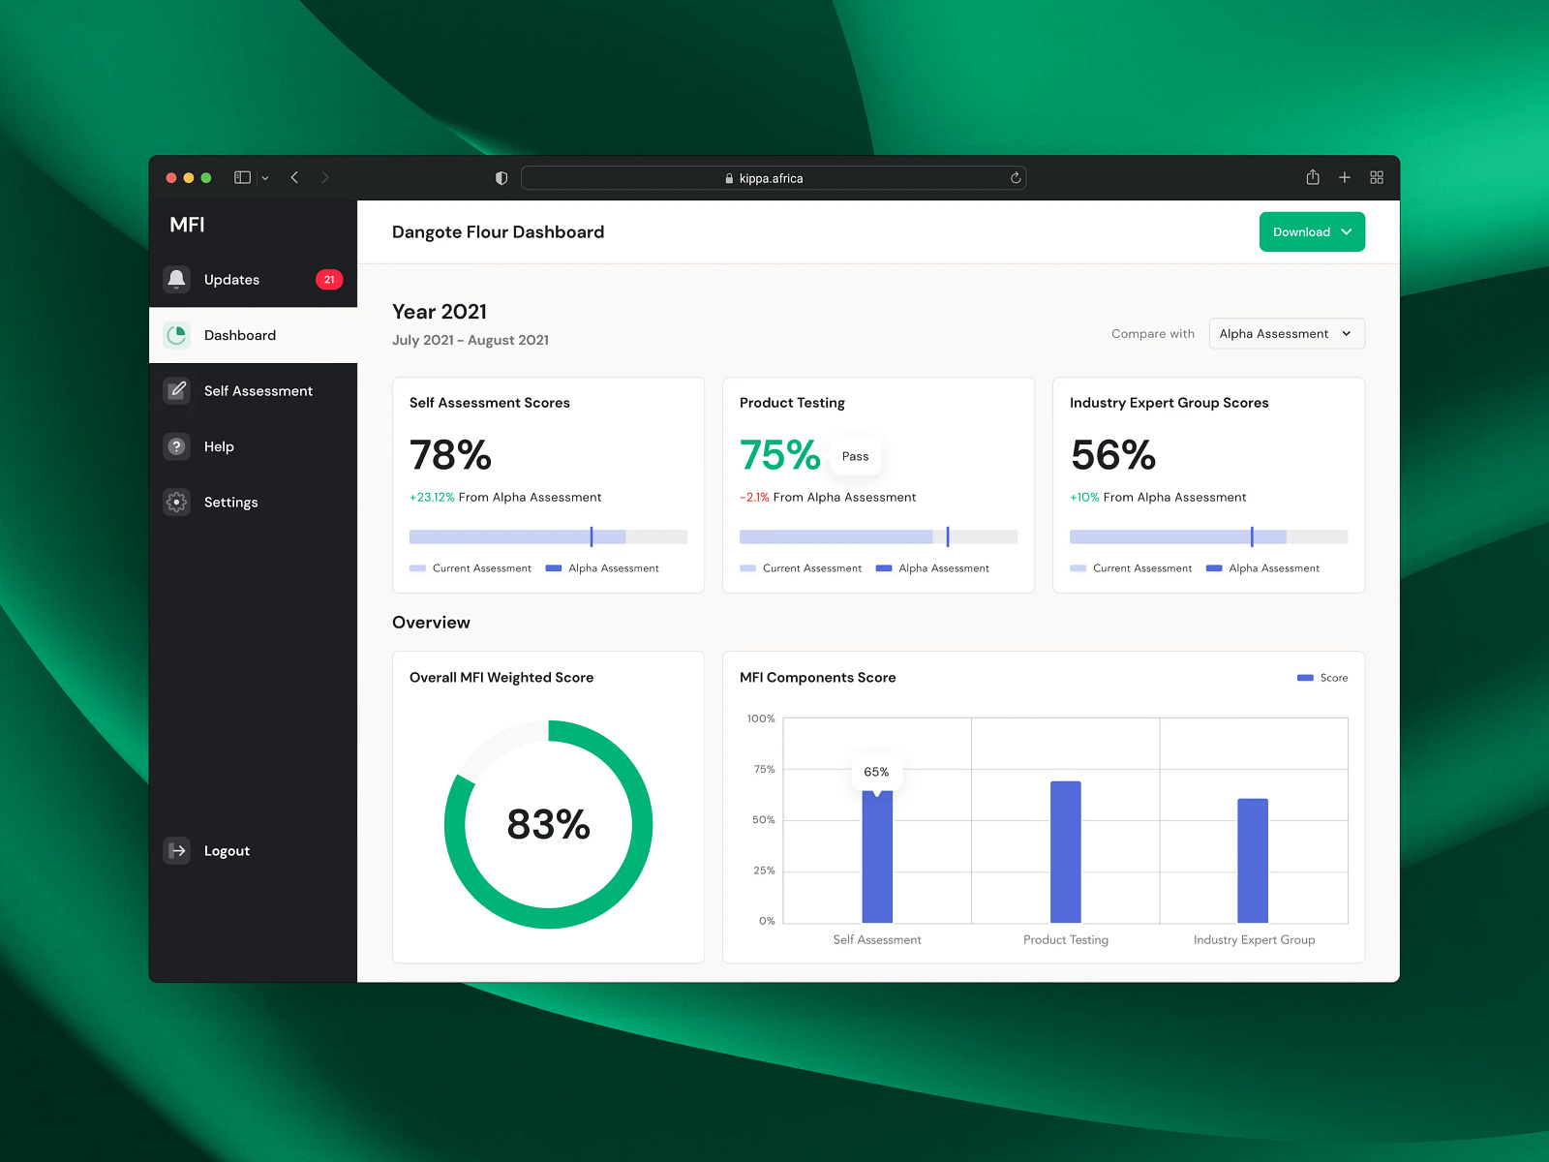Click the +23.12% change value
This screenshot has width=1549, height=1162.
coord(432,498)
